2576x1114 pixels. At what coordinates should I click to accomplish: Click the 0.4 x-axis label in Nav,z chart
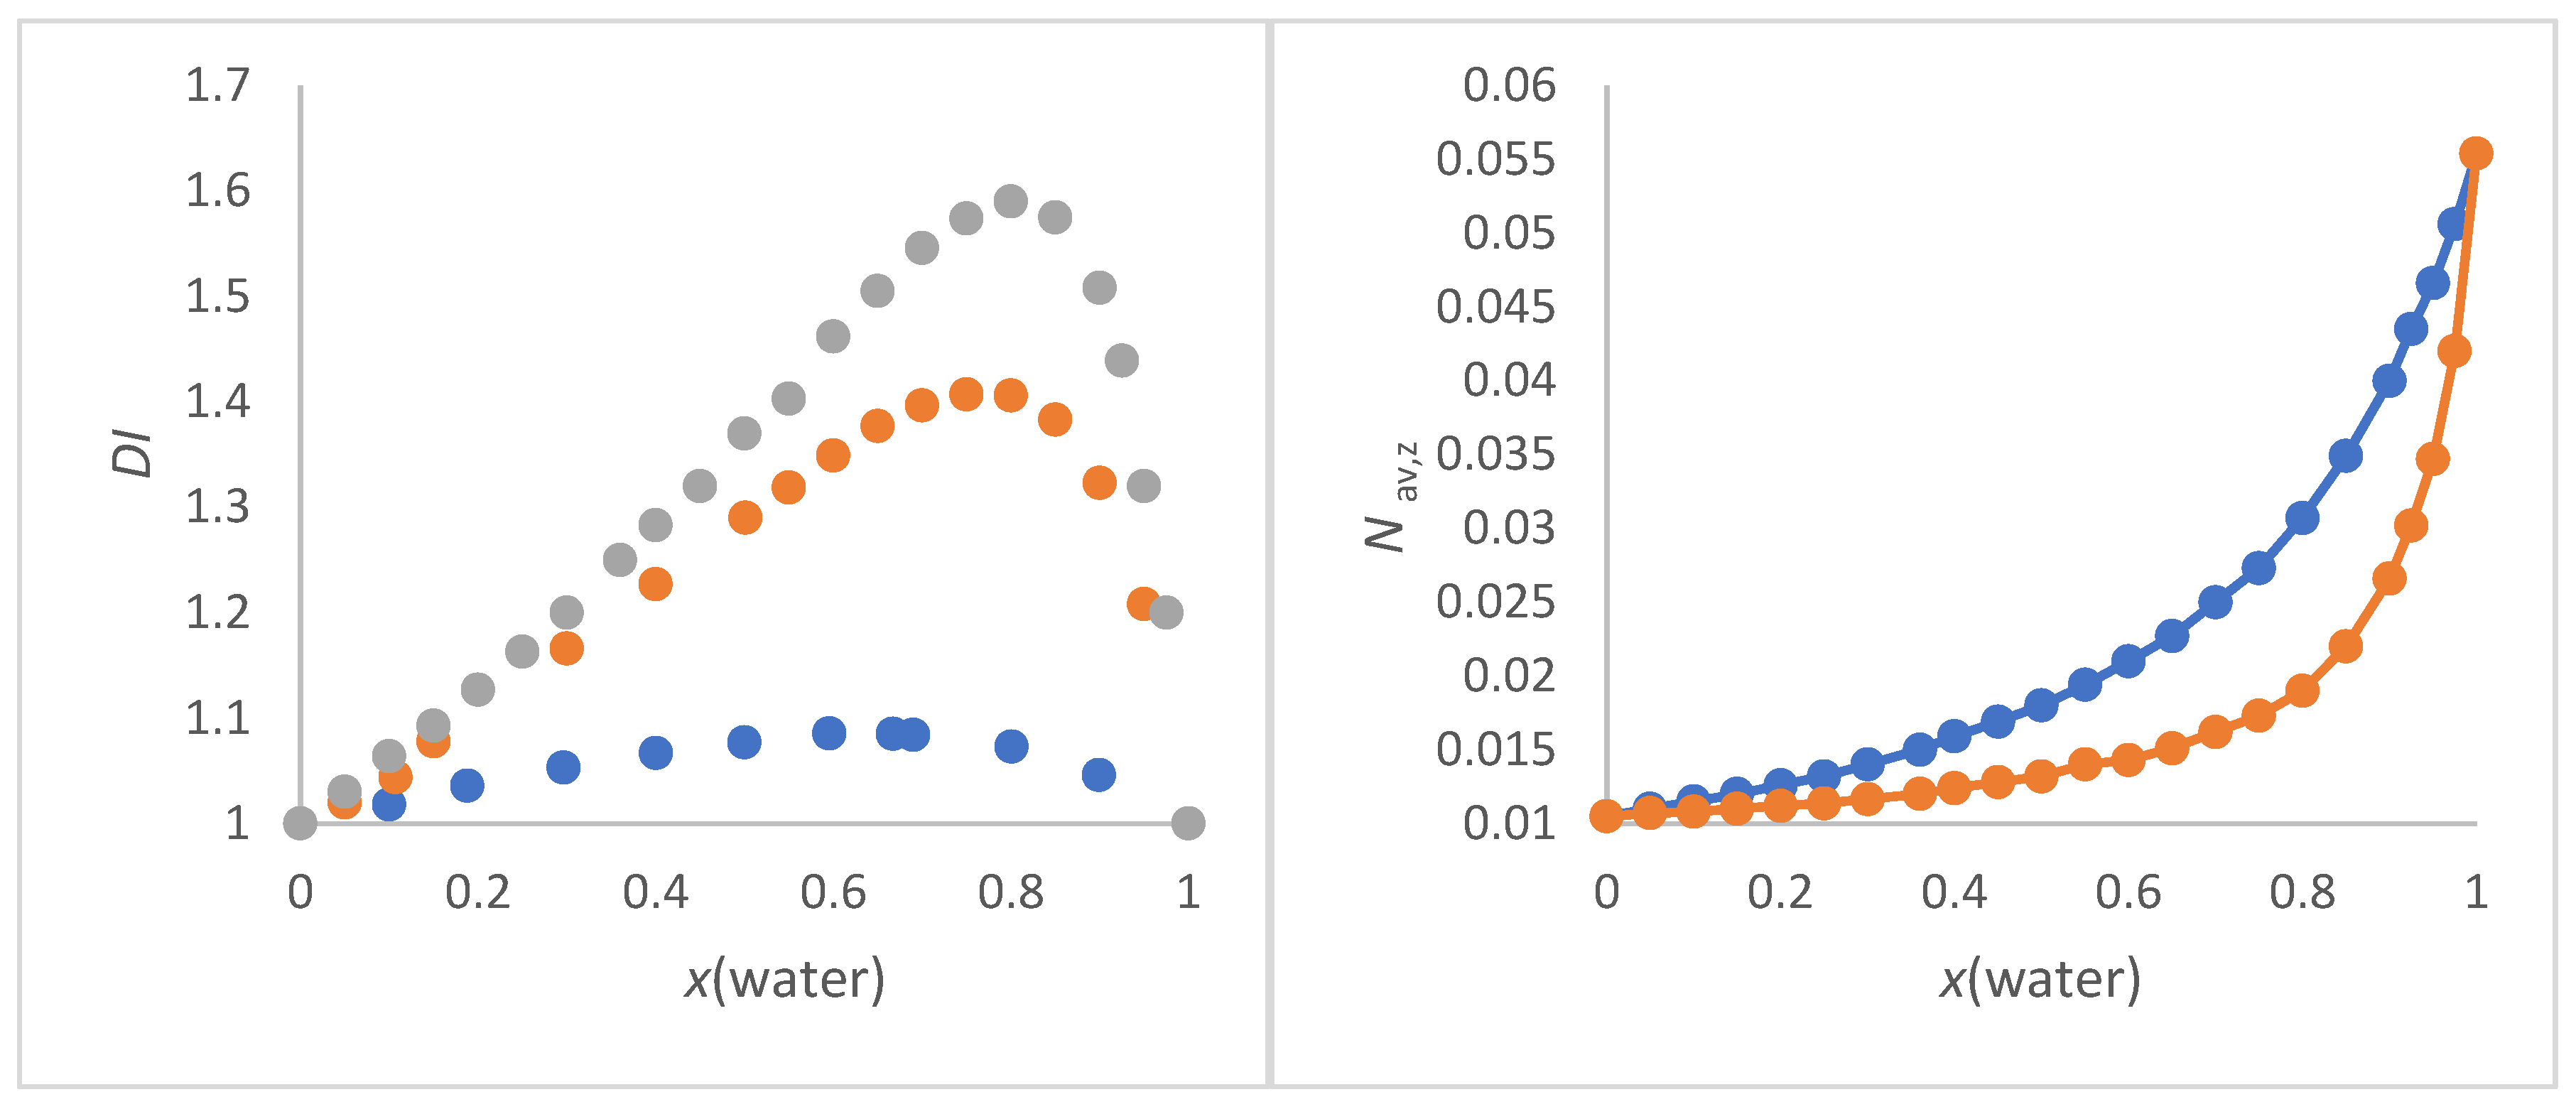(x=1954, y=892)
